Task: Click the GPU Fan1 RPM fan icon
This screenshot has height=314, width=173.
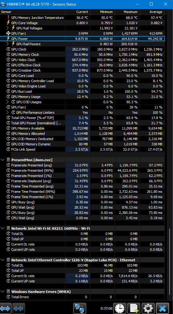Action: click(8, 33)
